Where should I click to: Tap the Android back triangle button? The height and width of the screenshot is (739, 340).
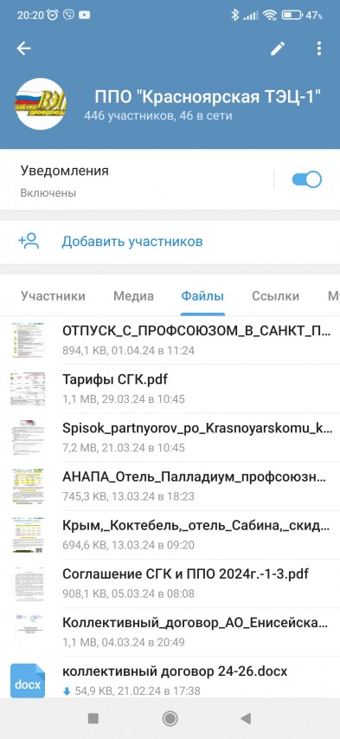click(x=246, y=718)
